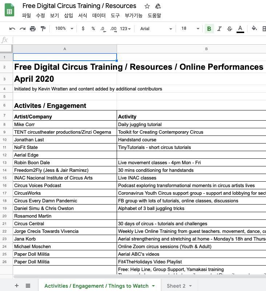Select the 'Robin Boon Dale' cell

[x=65, y=162]
